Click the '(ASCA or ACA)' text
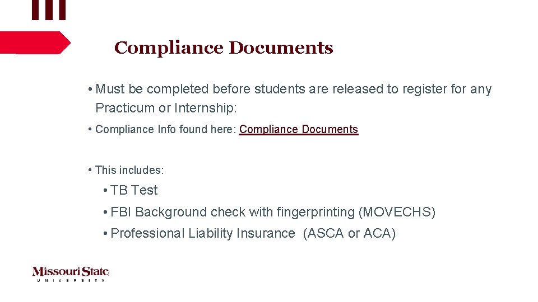The image size is (538, 302). [x=349, y=233]
